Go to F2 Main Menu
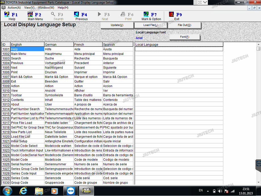Screen dimensions: 261x196 (35, 16)
